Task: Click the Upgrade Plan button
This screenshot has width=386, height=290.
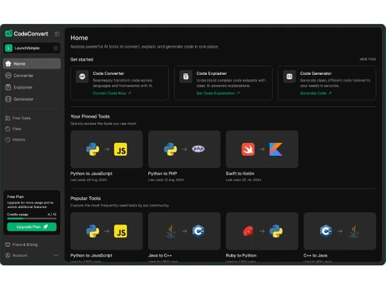Action: [32, 227]
